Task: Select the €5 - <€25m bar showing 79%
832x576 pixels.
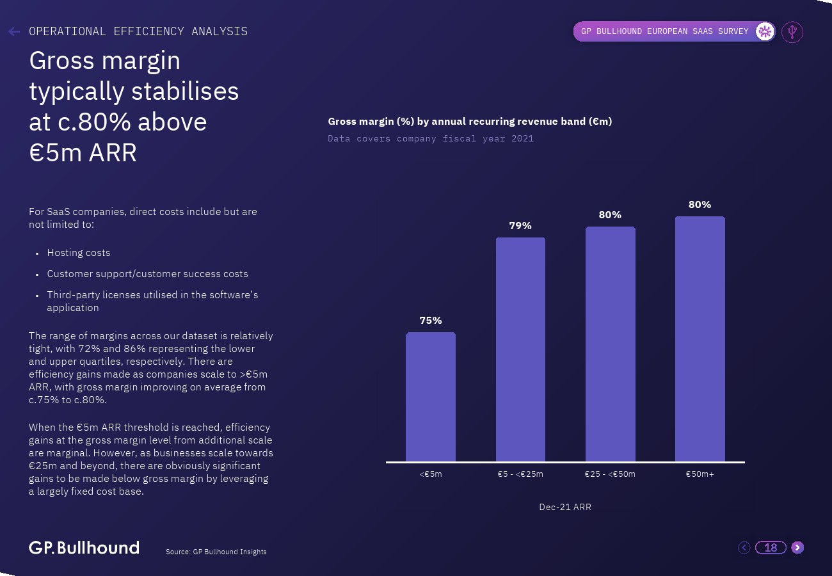Action: pos(520,349)
